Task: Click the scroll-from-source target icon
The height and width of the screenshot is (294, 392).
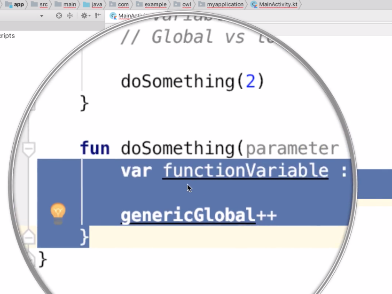Action: coord(59,16)
